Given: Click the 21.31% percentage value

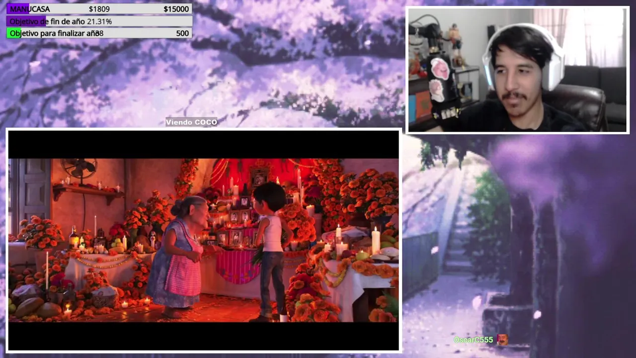Looking at the screenshot, I should click(99, 21).
